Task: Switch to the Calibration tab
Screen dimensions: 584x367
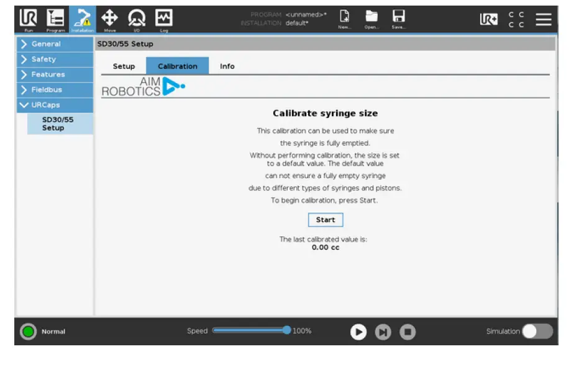Action: 177,66
